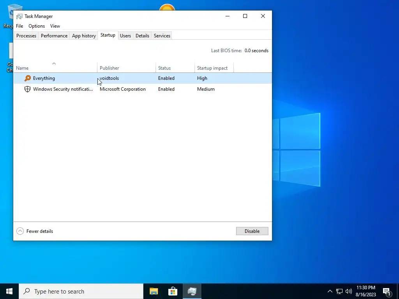Click the Disable button

click(x=252, y=231)
